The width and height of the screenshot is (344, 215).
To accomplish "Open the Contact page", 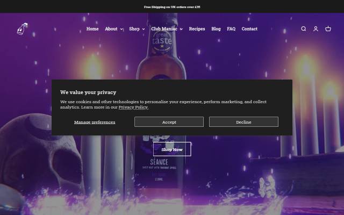I will [249, 28].
